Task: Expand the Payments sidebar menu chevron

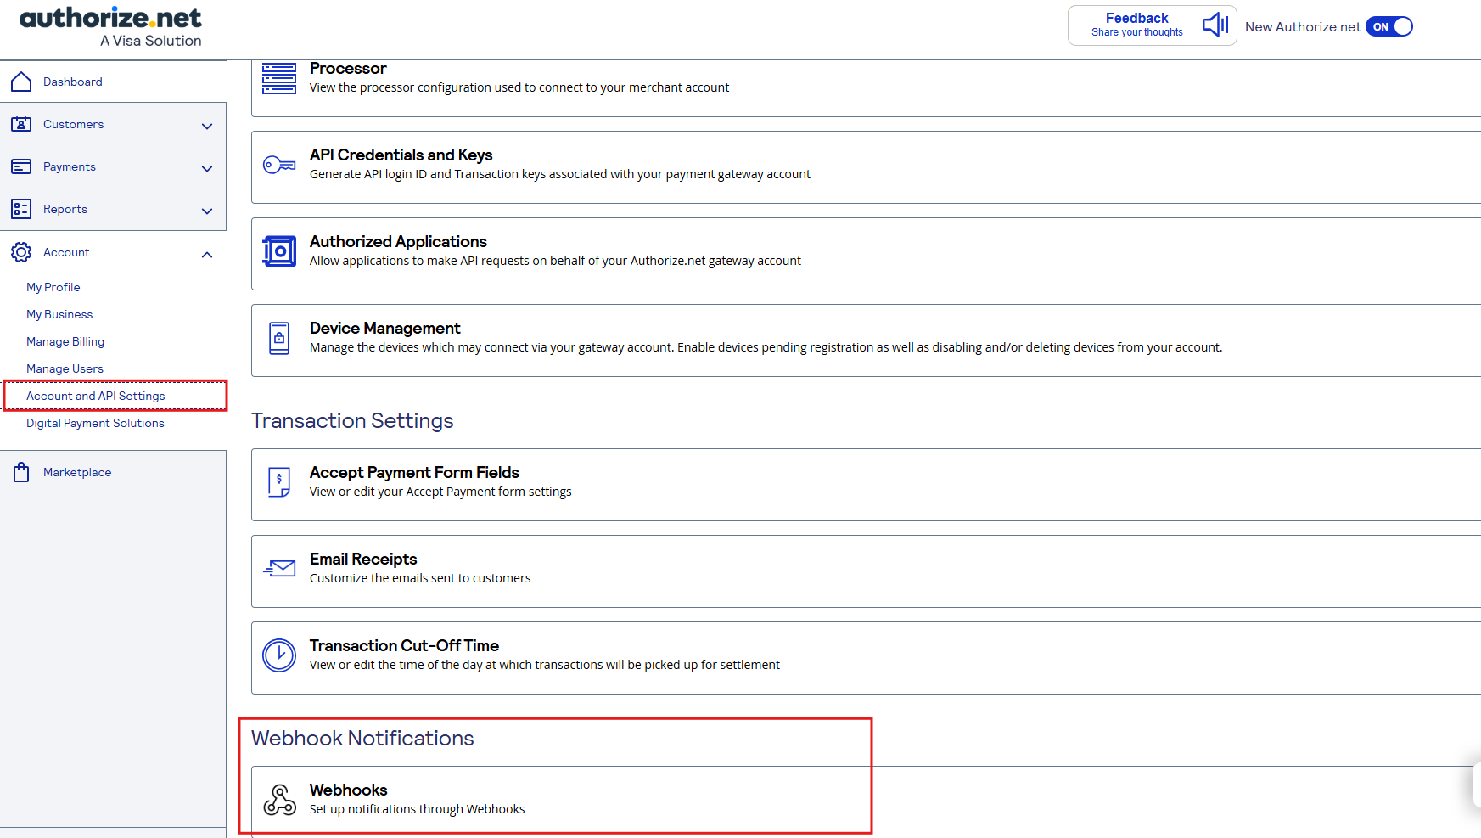Action: click(x=207, y=168)
